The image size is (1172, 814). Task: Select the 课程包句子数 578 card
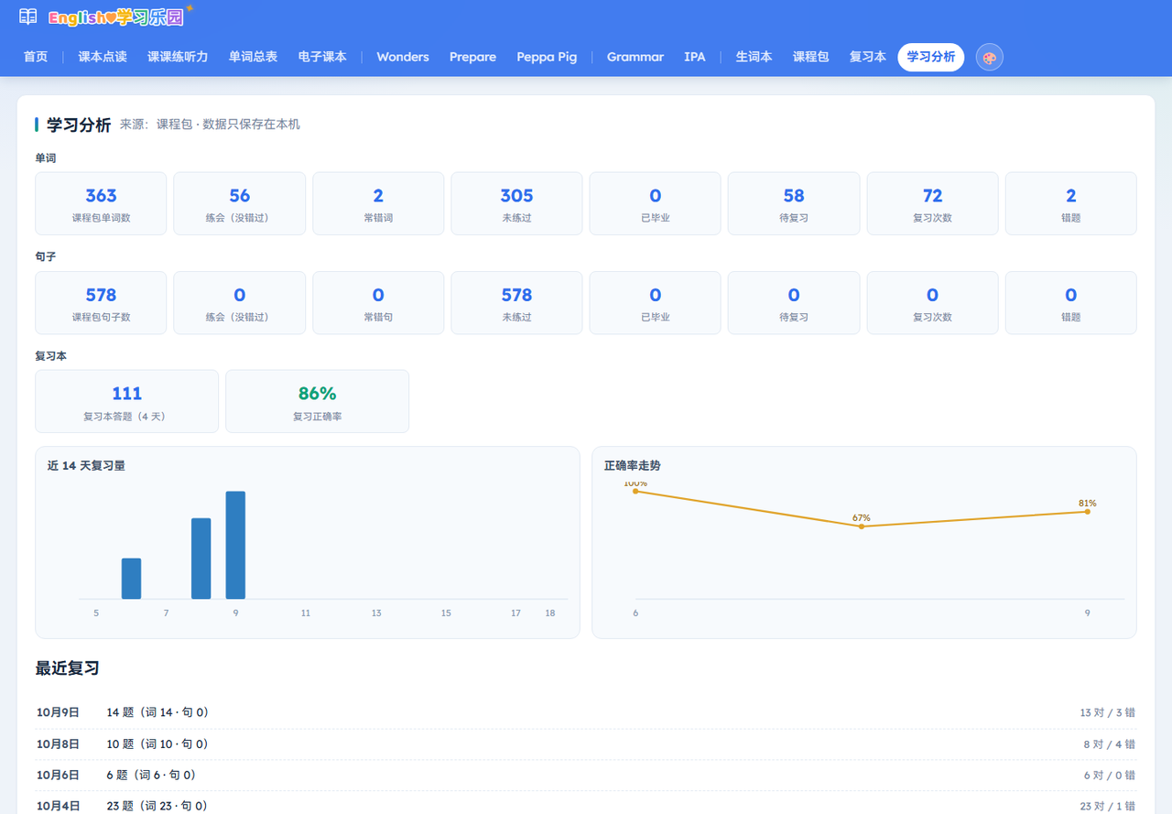(101, 302)
